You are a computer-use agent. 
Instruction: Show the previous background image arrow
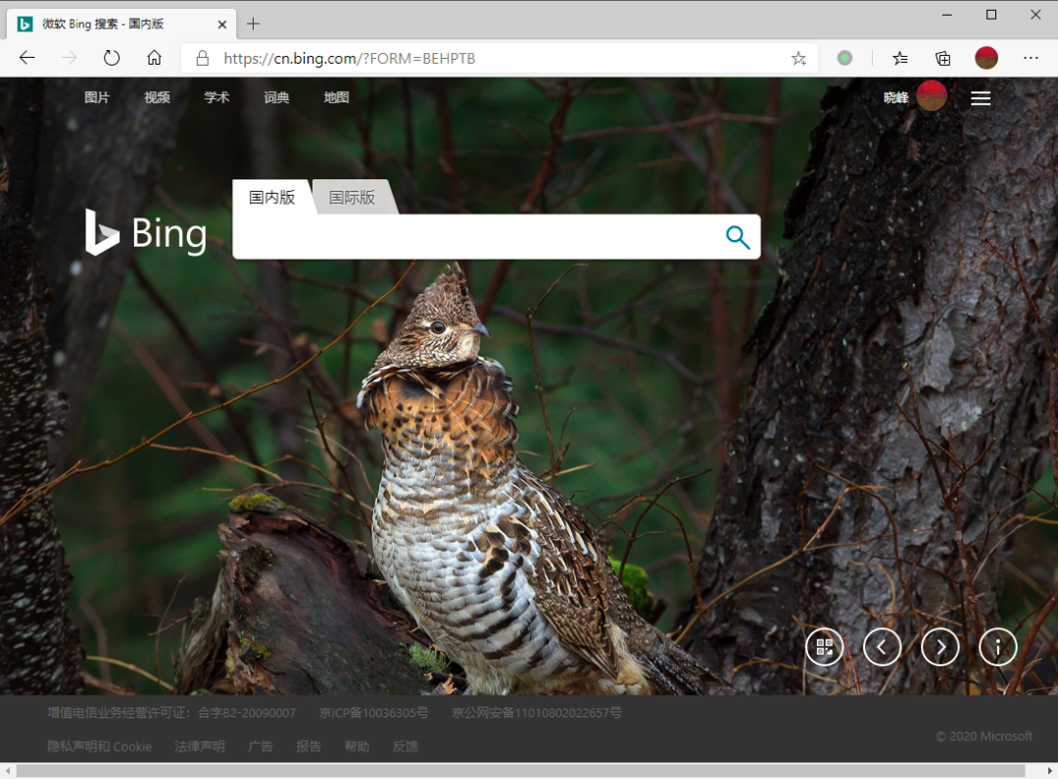click(x=882, y=647)
